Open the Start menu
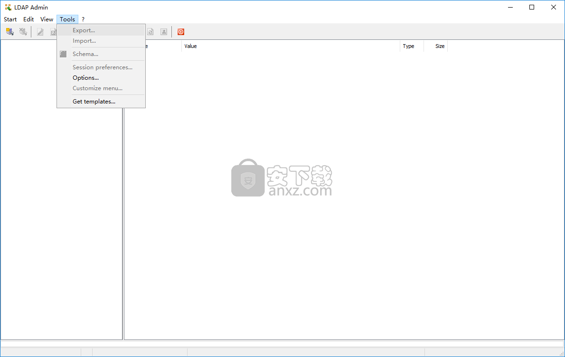The image size is (565, 357). click(10, 19)
